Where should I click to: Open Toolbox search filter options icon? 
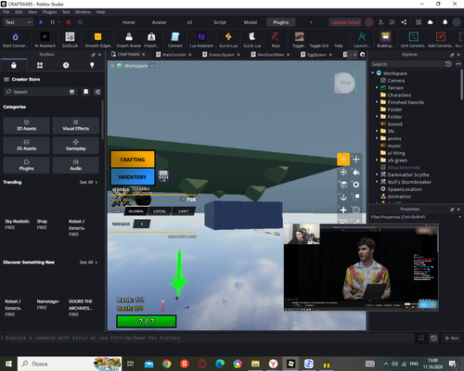[97, 92]
